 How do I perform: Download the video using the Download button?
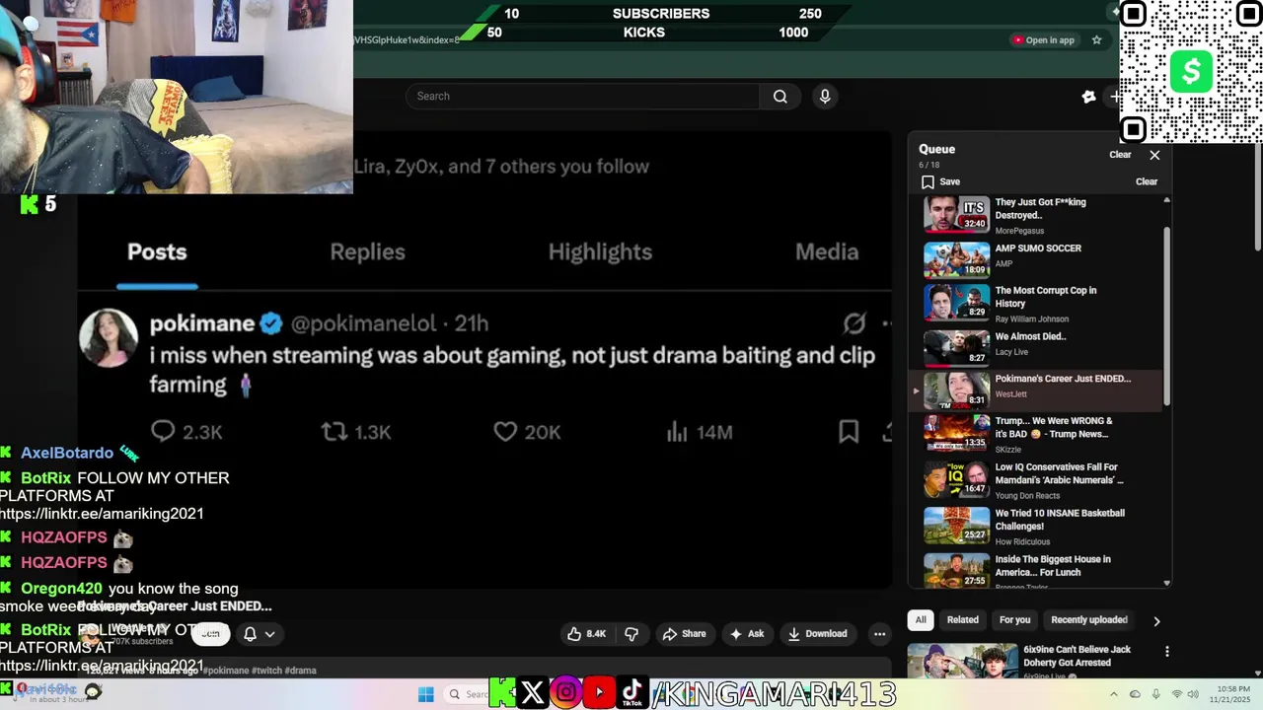click(817, 634)
